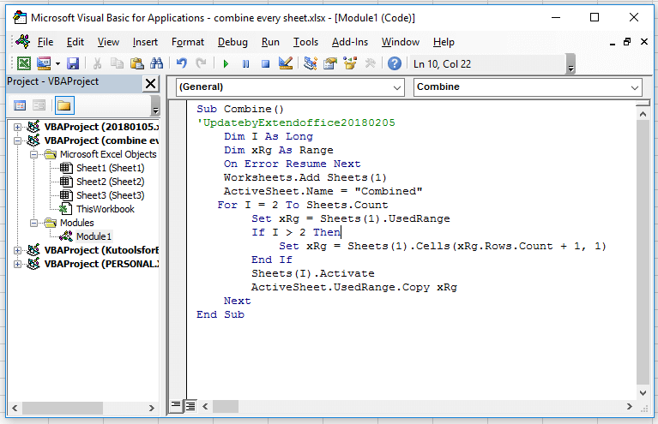The width and height of the screenshot is (658, 424).
Task: Open the Tools menu
Action: pos(305,42)
